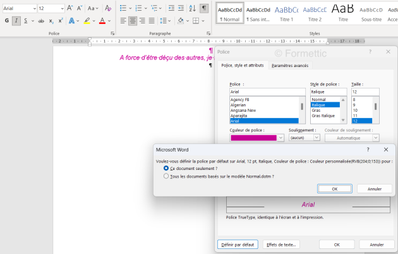Click the Définir par défaut button

pyautogui.click(x=237, y=245)
